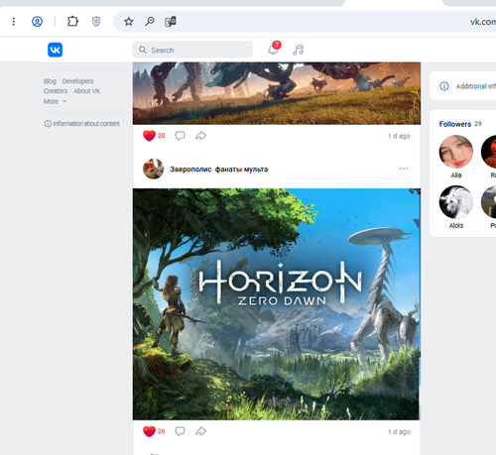Open the About VK link
The width and height of the screenshot is (496, 455).
[x=86, y=91]
